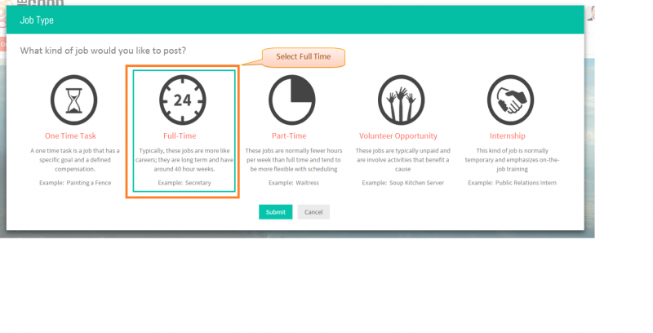Click the 'Example: Waitress' text
This screenshot has width=653, height=333.
pos(294,183)
